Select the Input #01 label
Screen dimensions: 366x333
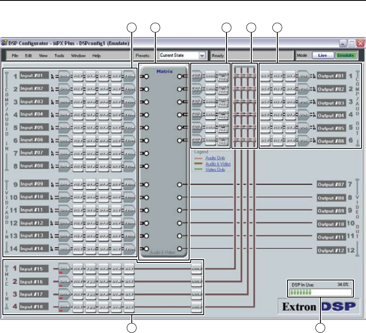34,75
